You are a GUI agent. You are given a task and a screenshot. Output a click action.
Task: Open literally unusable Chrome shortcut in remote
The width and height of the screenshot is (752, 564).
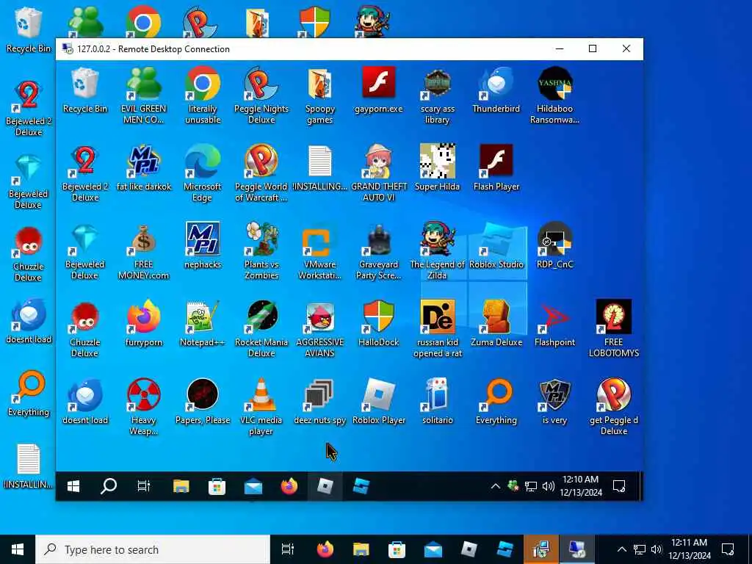click(x=203, y=84)
